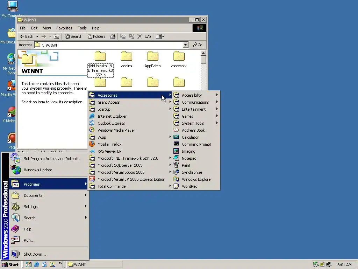358x269 pixels.
Task: Click Internet Explorer icon in Quick Launch
Action: (x=36, y=265)
